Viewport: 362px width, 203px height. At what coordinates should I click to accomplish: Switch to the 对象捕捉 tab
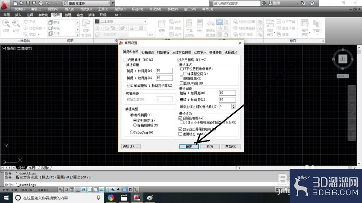pos(163,52)
